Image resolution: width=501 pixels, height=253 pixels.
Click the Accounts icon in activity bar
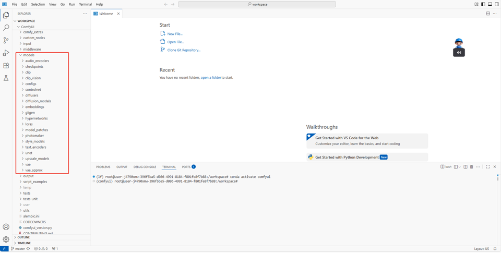click(x=6, y=227)
